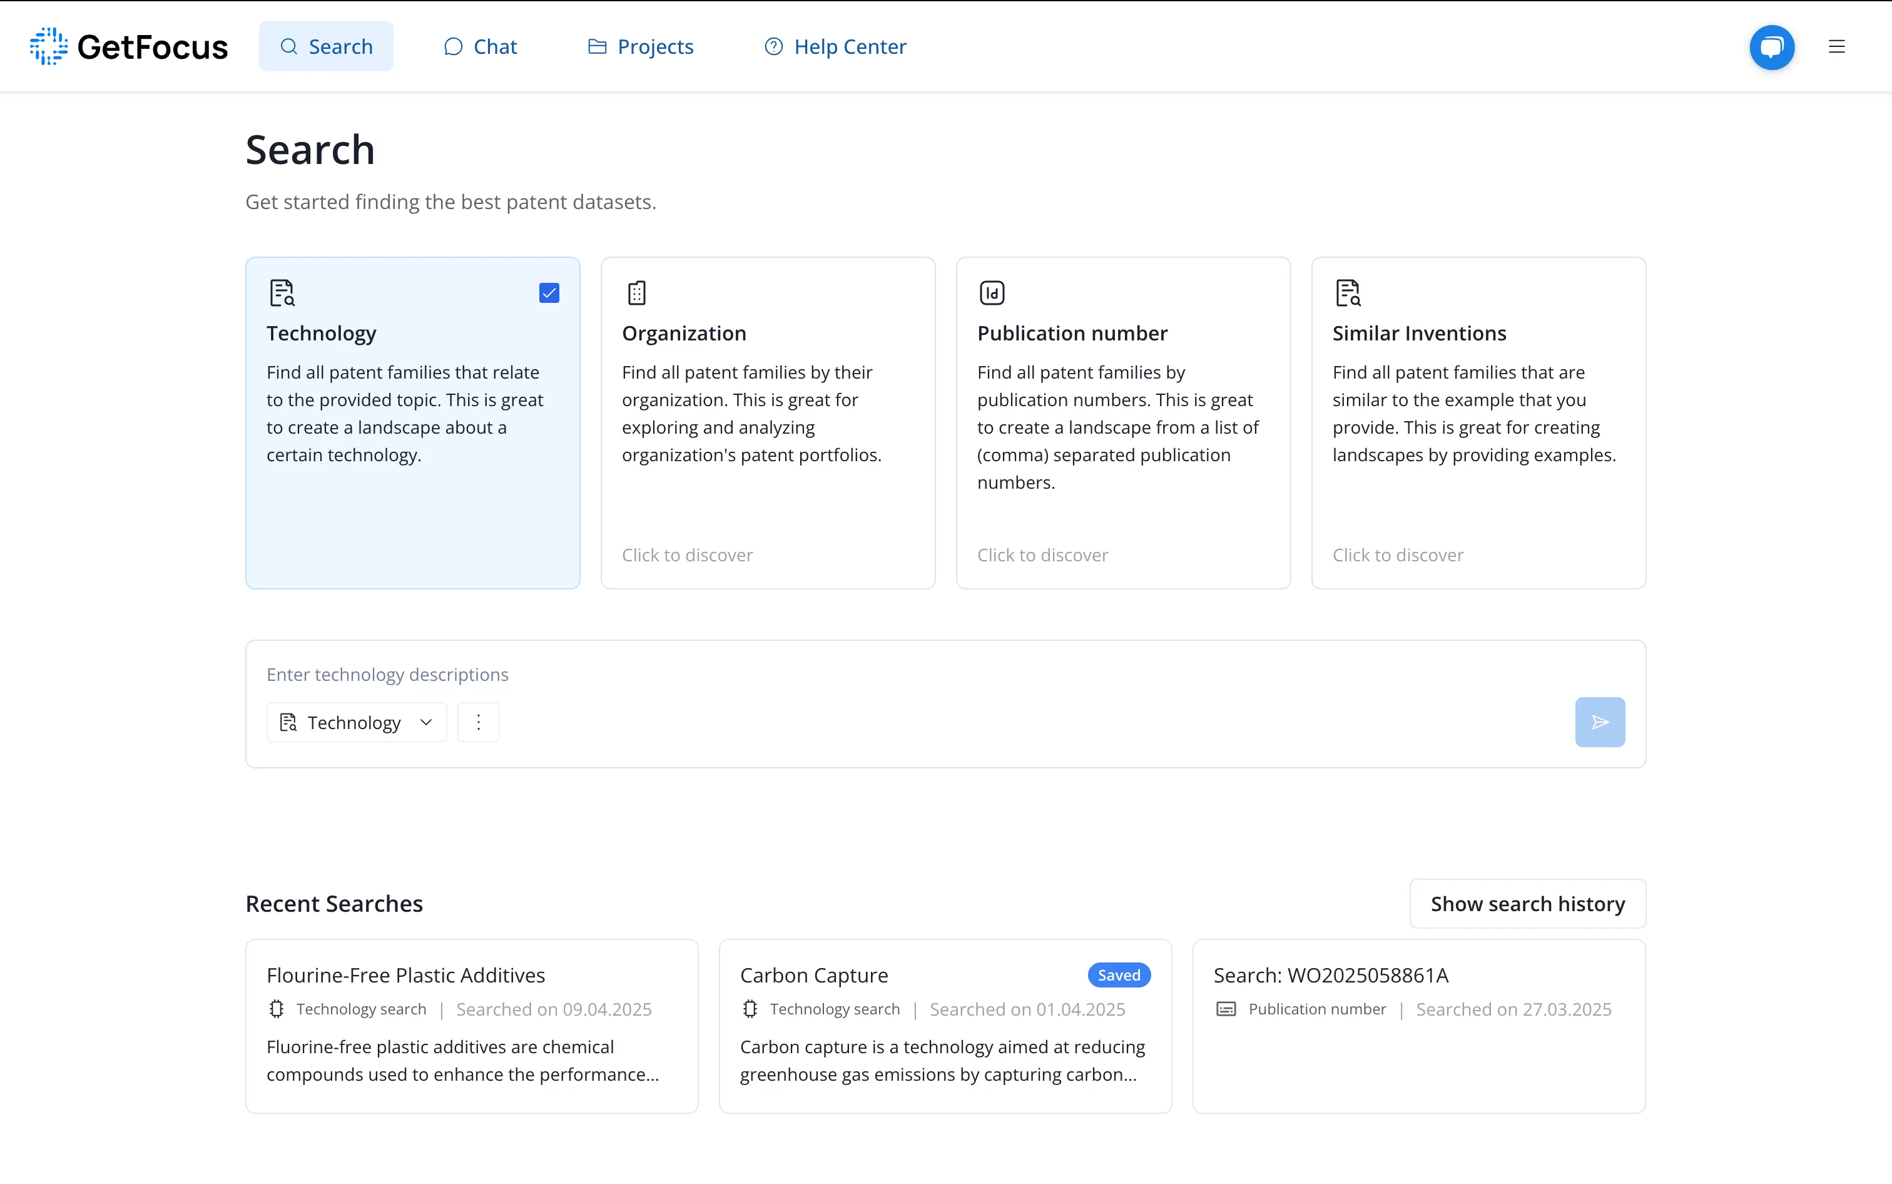Image resolution: width=1892 pixels, height=1184 pixels.
Task: Click the Organization card building icon
Action: 636,293
